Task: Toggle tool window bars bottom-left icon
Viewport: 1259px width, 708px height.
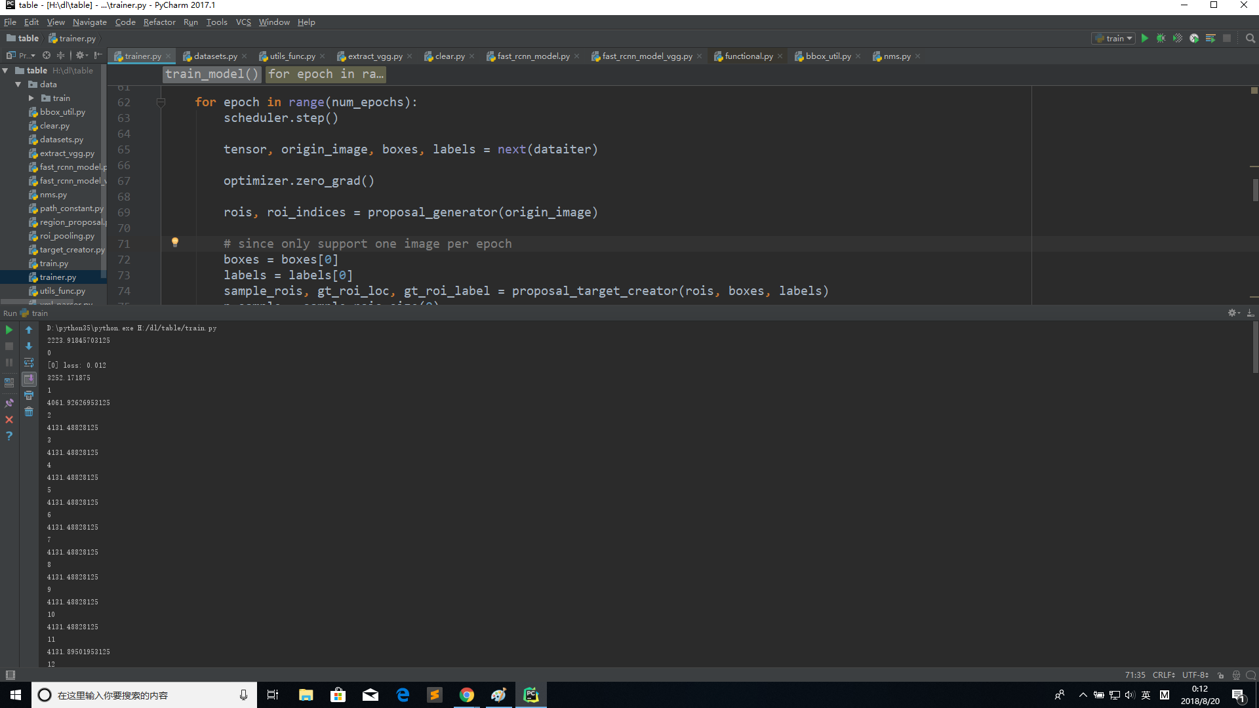Action: pos(10,675)
